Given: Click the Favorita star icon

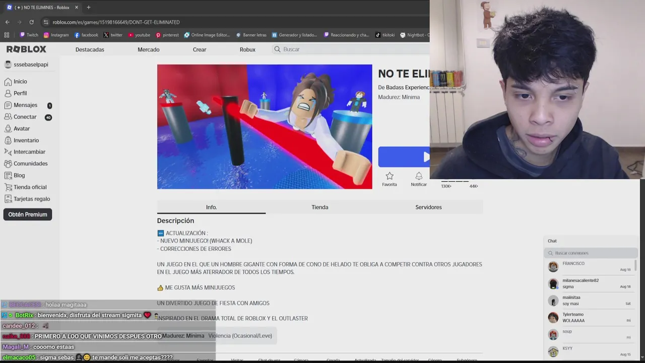Looking at the screenshot, I should pos(390,176).
